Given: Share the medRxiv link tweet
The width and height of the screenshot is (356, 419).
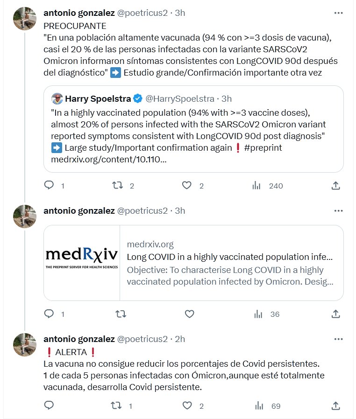Looking at the screenshot, I should tap(335, 314).
